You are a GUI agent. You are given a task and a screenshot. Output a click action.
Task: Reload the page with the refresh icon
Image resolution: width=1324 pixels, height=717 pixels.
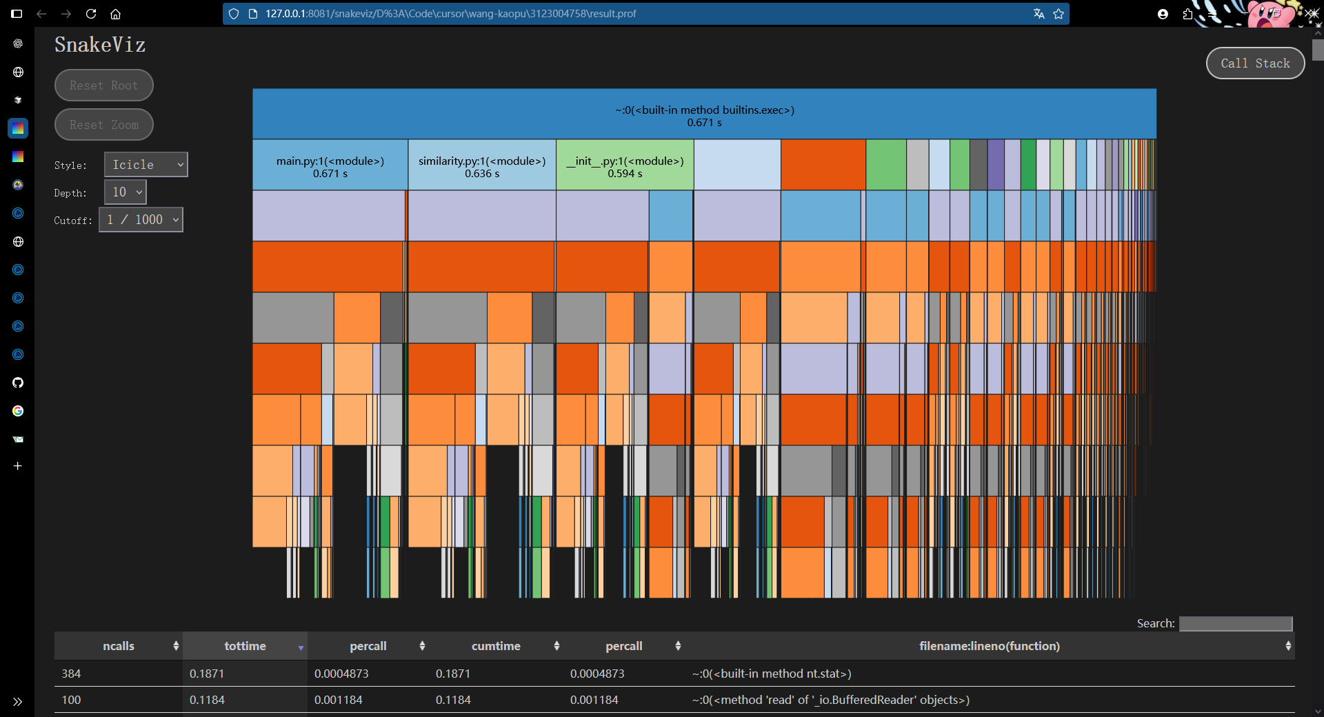click(x=91, y=14)
